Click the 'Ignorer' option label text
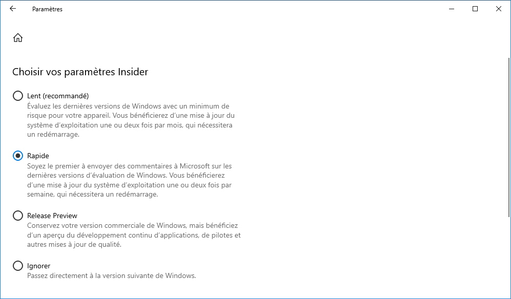 [39, 266]
